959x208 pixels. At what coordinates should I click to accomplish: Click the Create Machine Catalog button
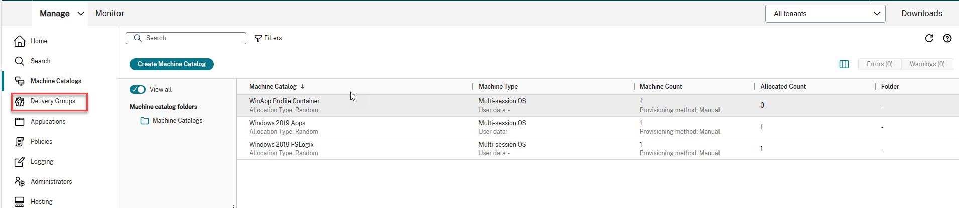pyautogui.click(x=172, y=64)
